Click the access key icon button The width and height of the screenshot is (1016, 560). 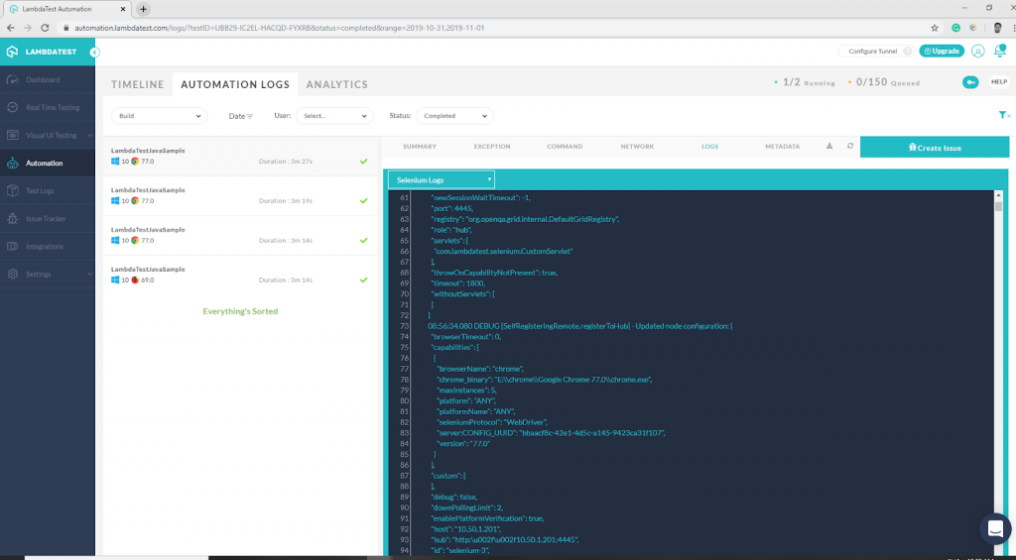[970, 82]
